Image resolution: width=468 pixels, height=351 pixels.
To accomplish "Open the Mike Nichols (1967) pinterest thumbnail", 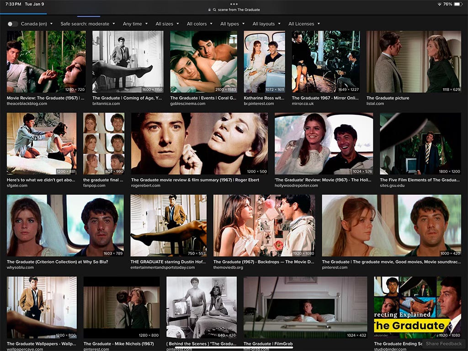I will tap(122, 308).
